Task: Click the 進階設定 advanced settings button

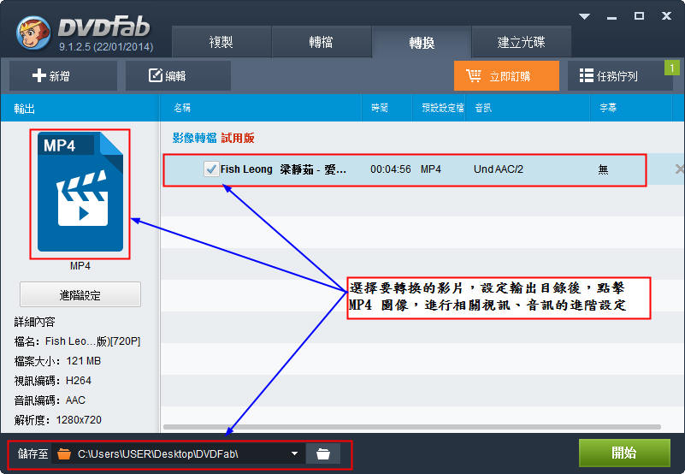Action: (80, 295)
